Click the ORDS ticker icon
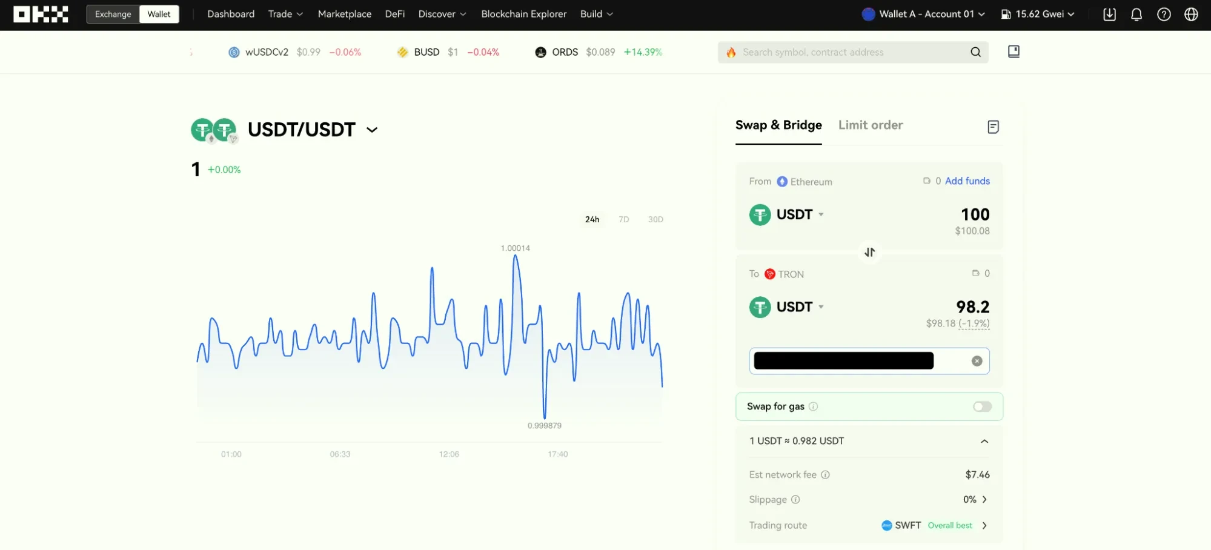The width and height of the screenshot is (1211, 550). tap(540, 52)
